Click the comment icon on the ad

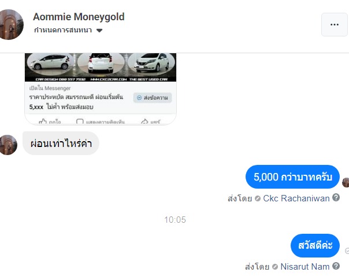80,122
